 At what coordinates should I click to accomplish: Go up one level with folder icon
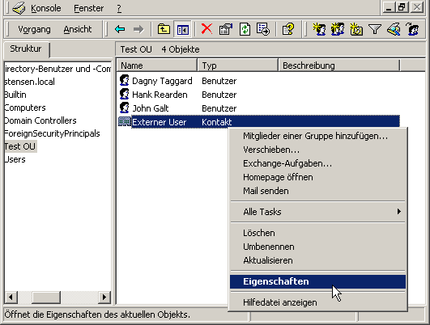click(164, 29)
